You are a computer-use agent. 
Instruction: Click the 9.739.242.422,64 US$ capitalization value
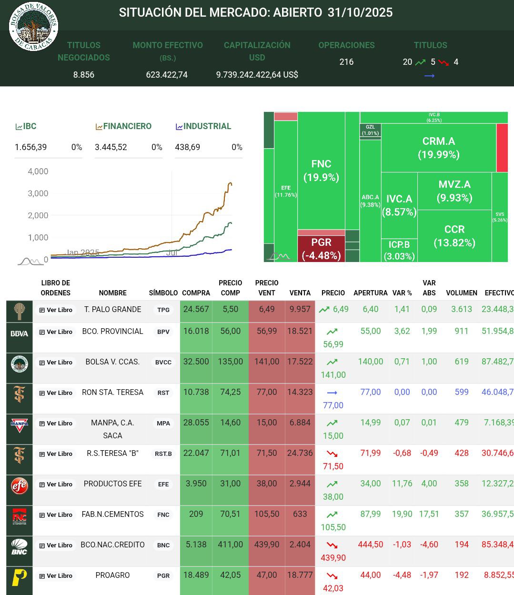pyautogui.click(x=257, y=75)
